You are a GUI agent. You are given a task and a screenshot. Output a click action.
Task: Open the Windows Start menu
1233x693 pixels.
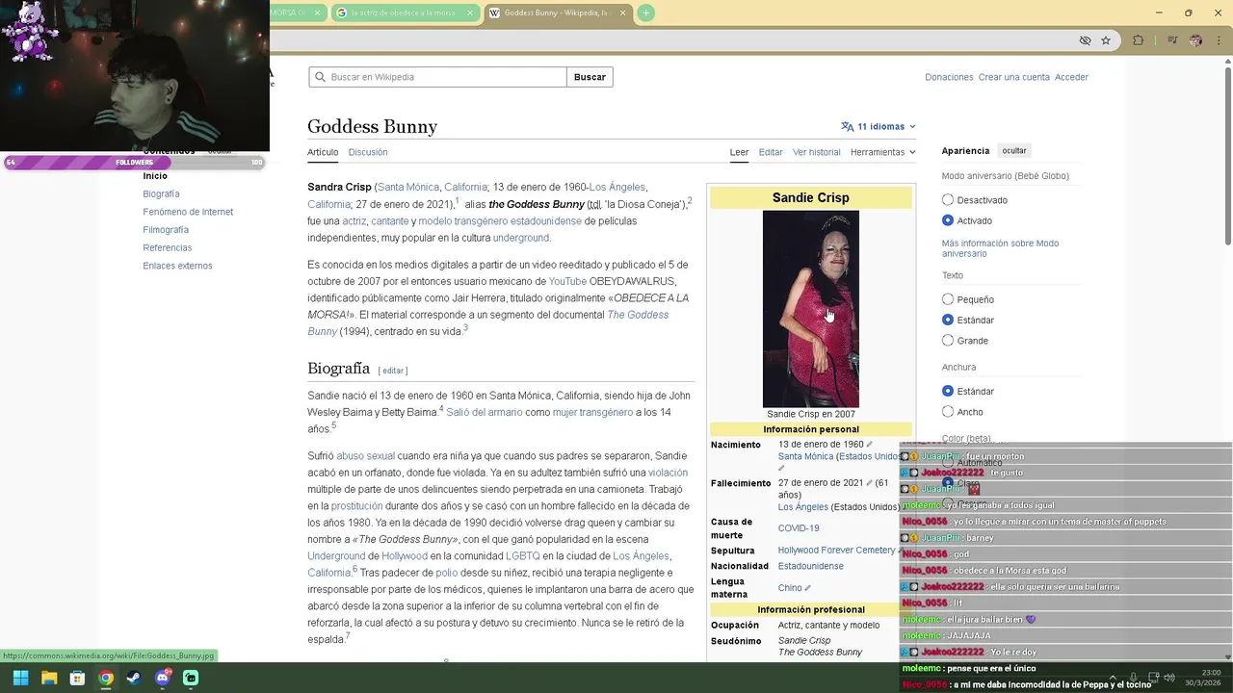(x=20, y=678)
